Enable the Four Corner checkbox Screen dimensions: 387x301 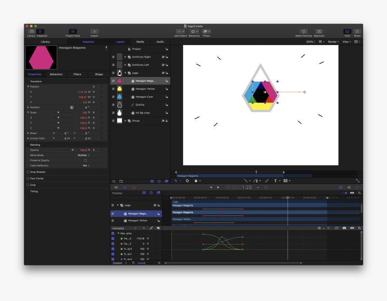tap(28, 178)
